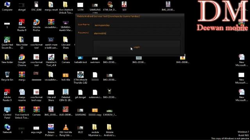Select the icon labeled 2
The width and height of the screenshot is (250, 140).
click(x=22, y=130)
